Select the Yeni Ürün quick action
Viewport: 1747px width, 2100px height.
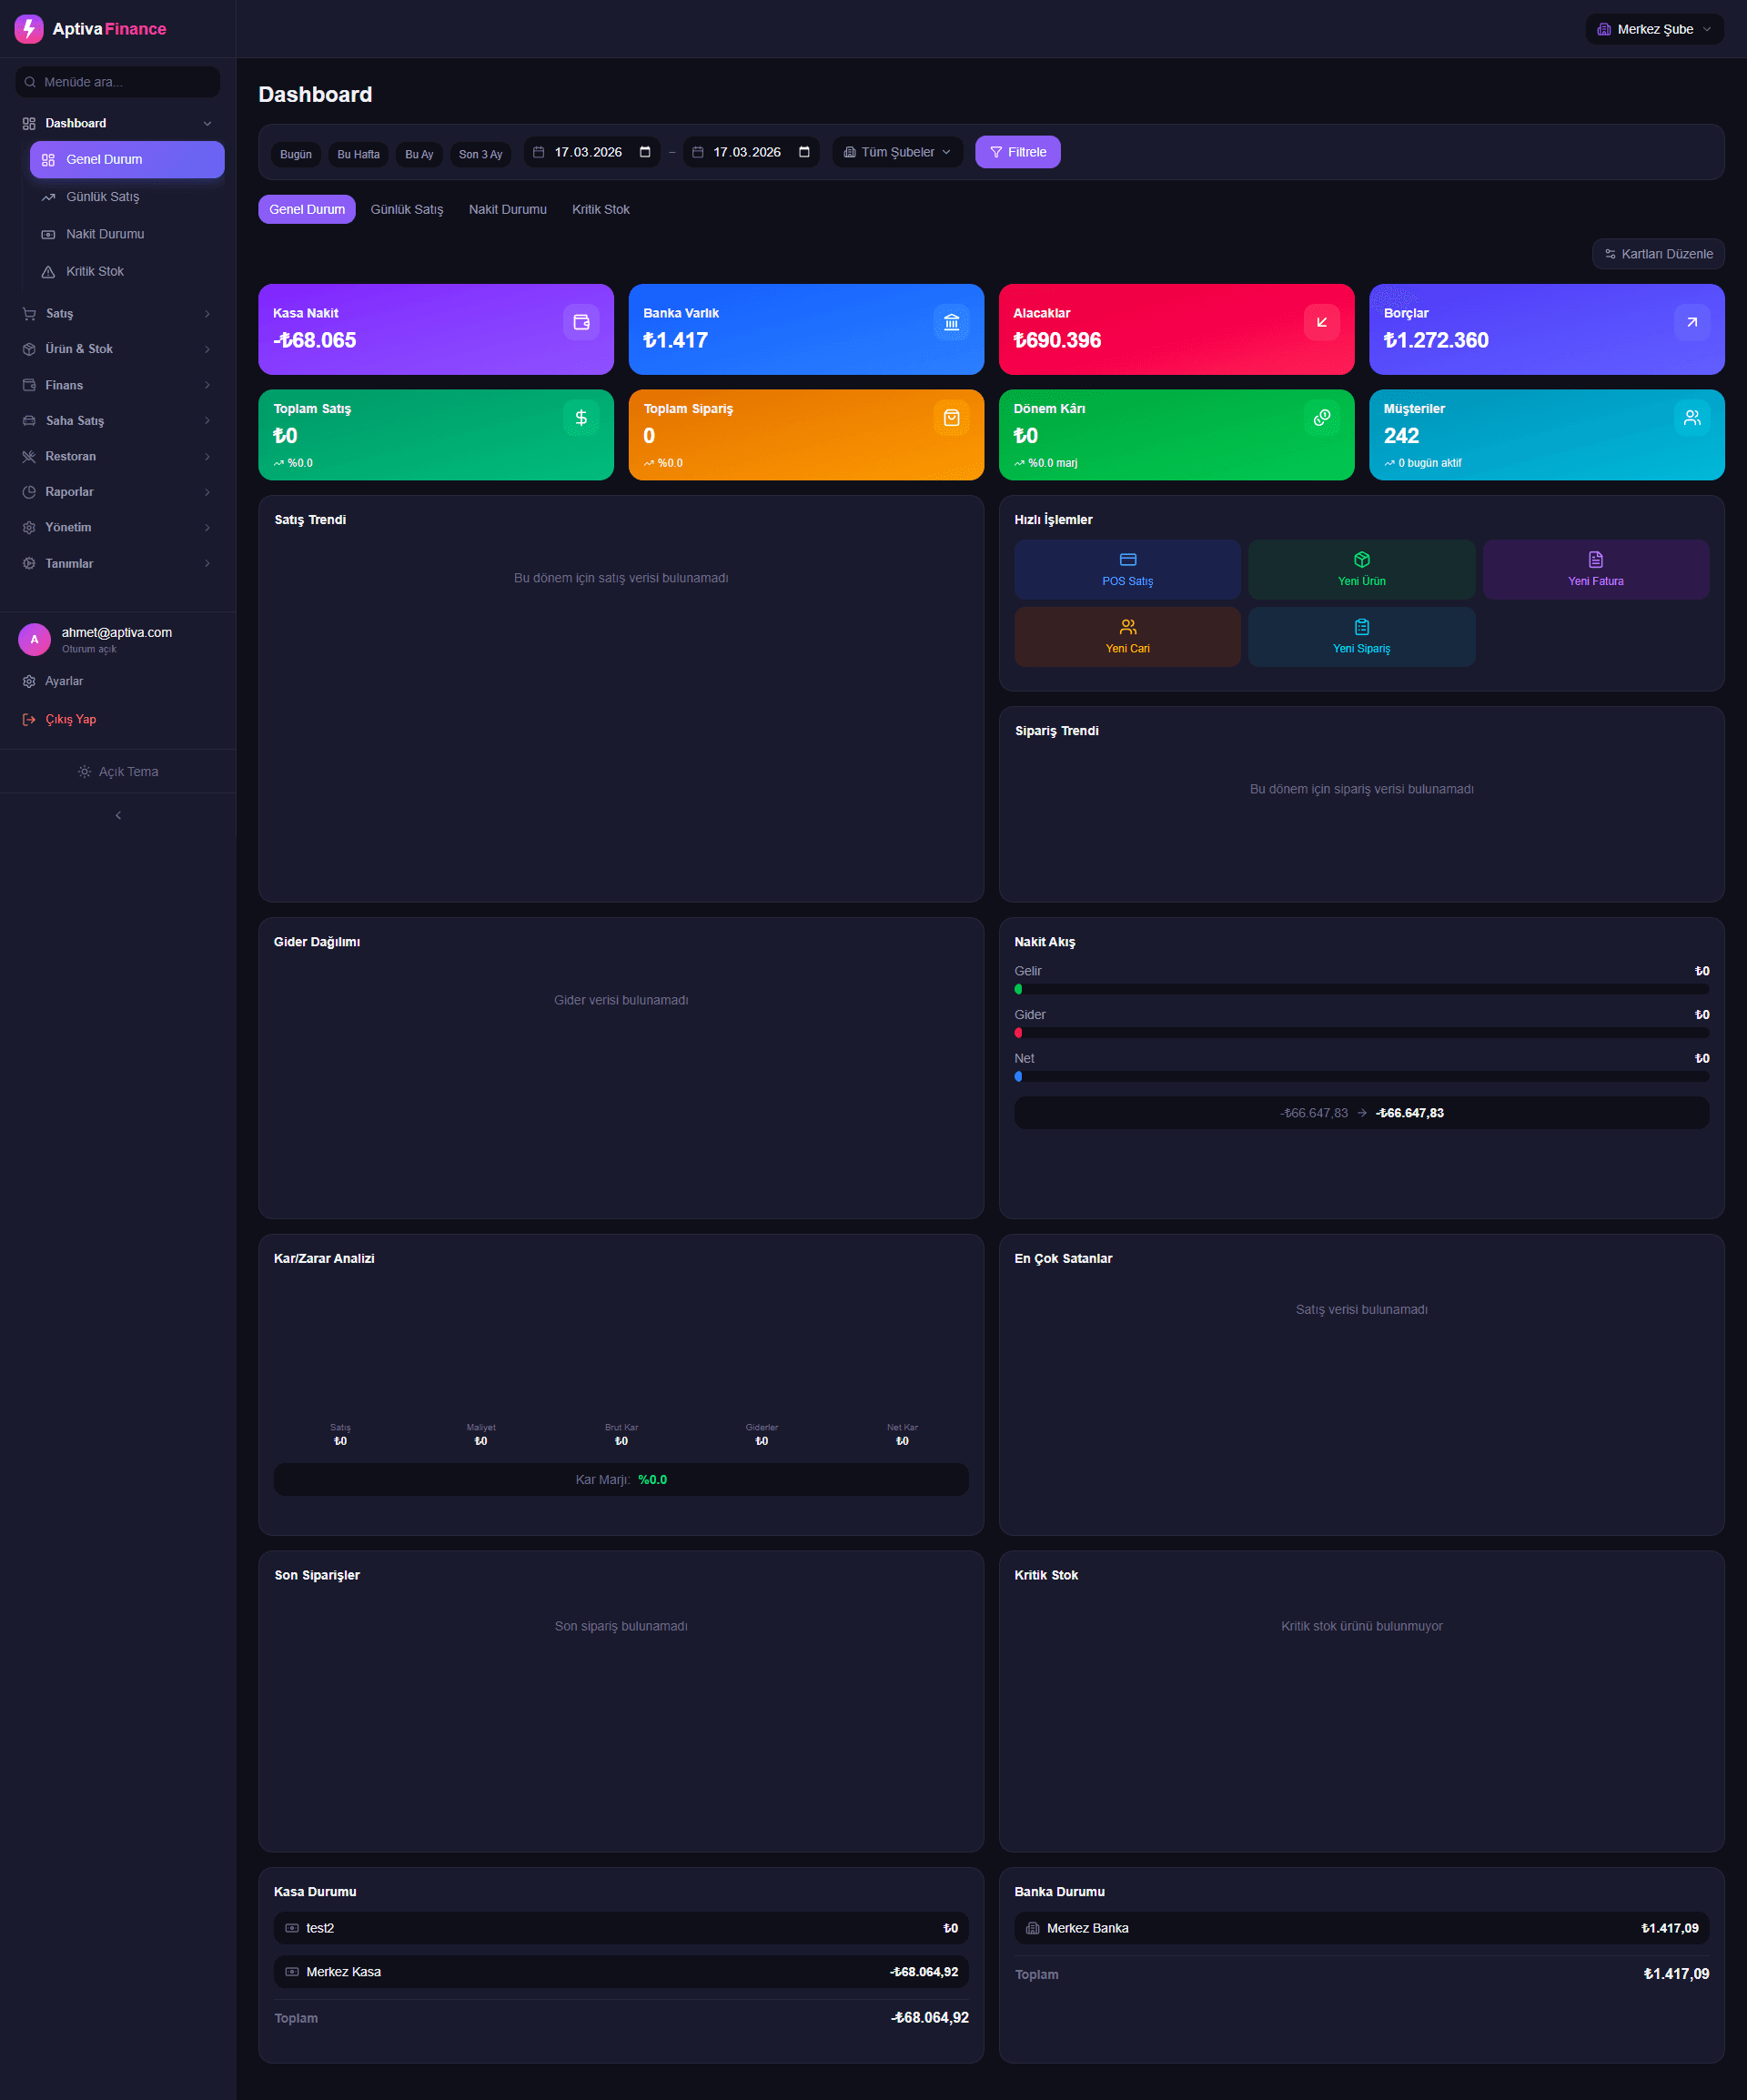point(1361,569)
